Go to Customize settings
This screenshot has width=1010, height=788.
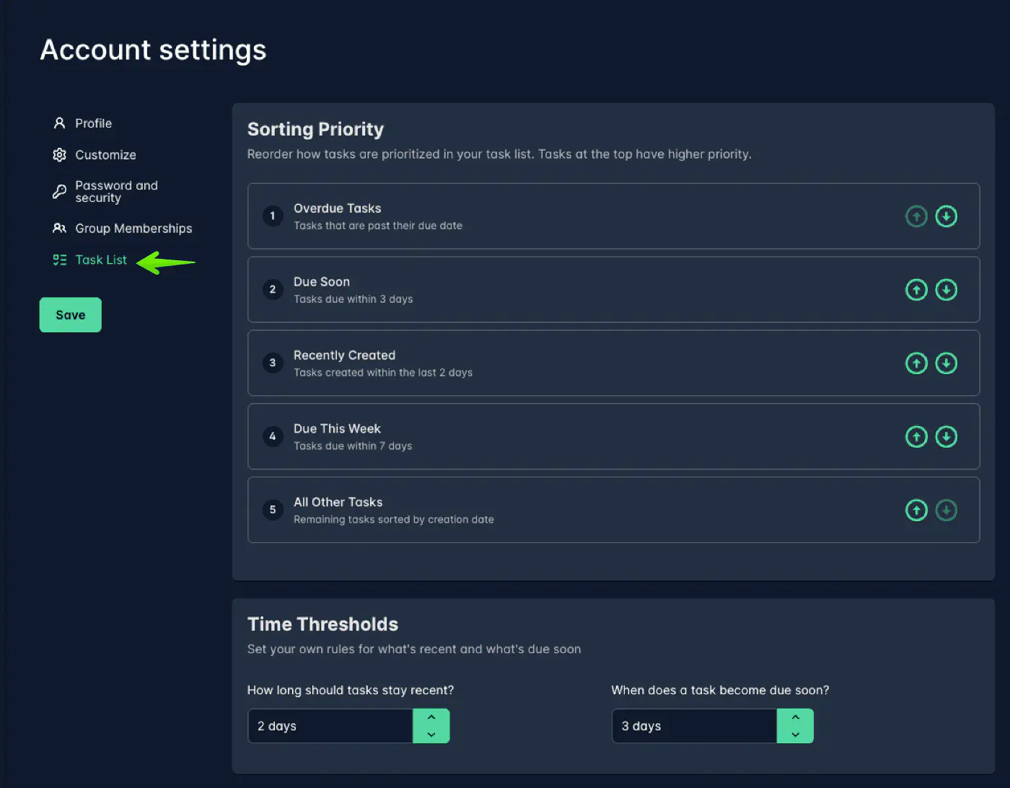click(x=105, y=155)
